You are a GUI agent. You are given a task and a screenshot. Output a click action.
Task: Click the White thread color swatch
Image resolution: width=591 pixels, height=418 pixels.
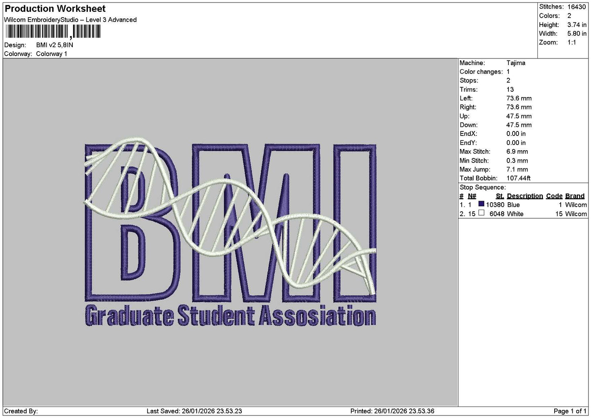tap(481, 213)
